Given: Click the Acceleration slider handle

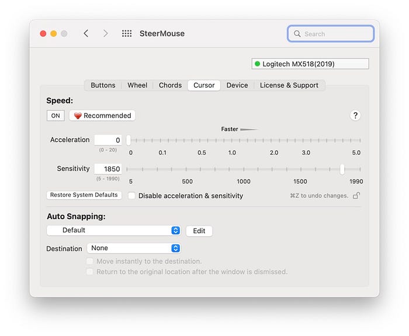Looking at the screenshot, I should pos(129,140).
